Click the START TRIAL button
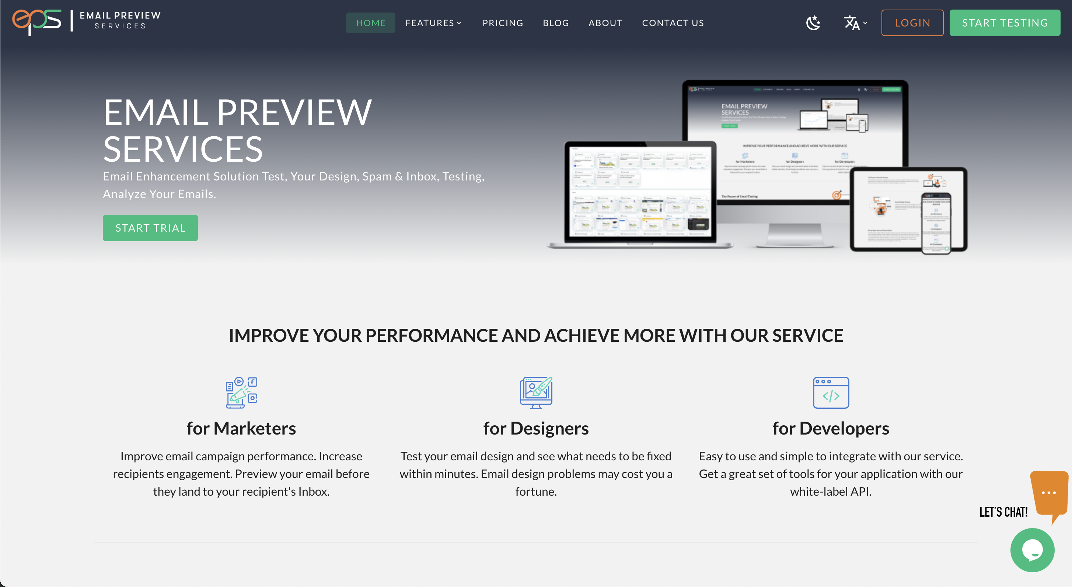Viewport: 1072px width, 587px height. pyautogui.click(x=150, y=228)
